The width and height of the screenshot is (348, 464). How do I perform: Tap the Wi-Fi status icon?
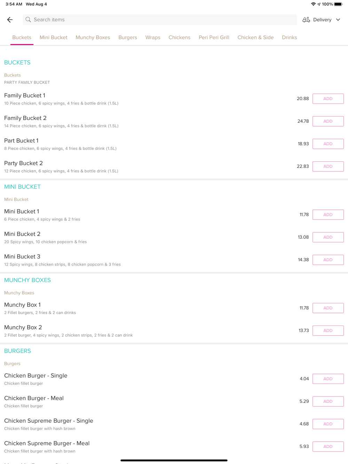(313, 4)
